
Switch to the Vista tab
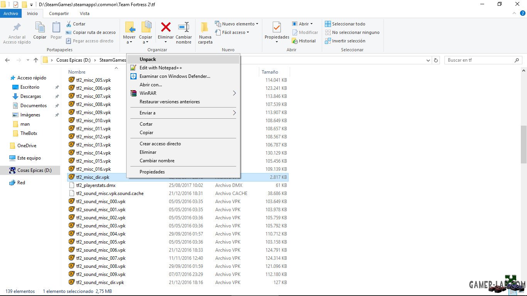point(84,13)
